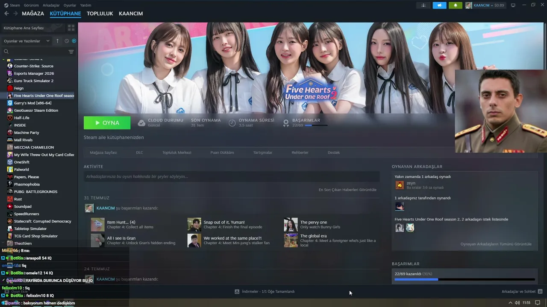
Task: Click the play time clock icon
Action: coord(232,123)
